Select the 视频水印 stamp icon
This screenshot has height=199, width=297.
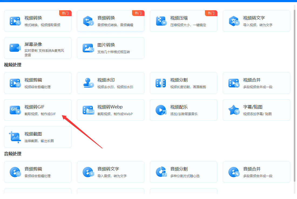tap(88, 83)
